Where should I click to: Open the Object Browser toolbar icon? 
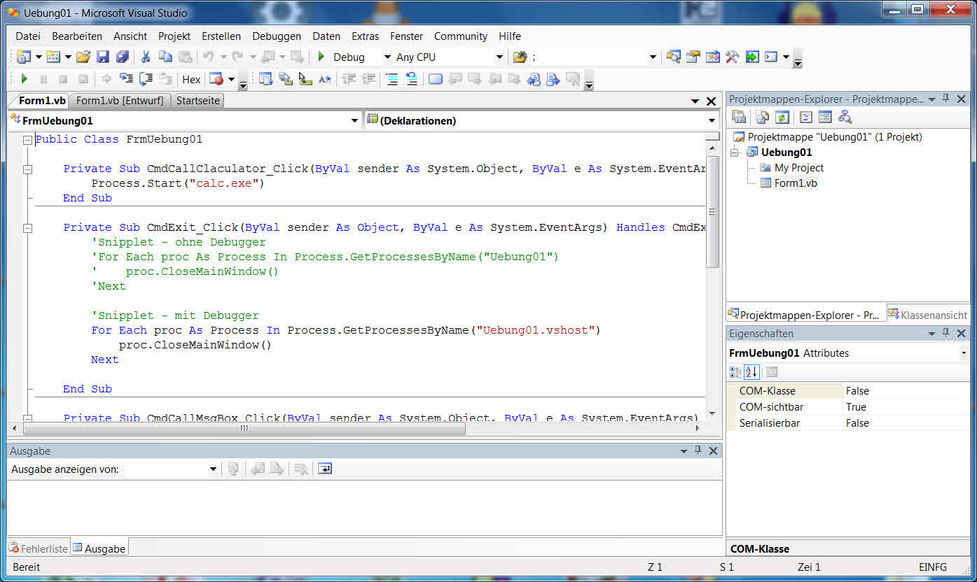tap(713, 57)
